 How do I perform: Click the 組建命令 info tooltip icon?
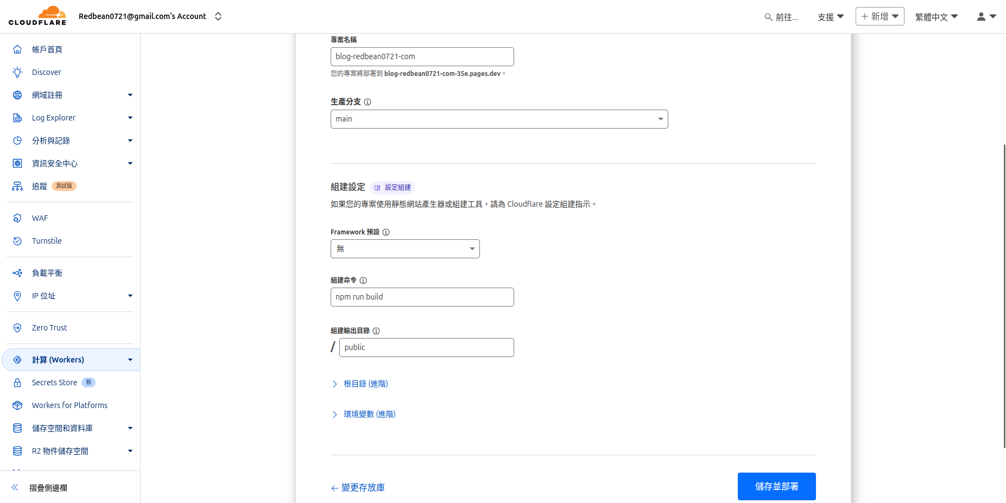363,281
